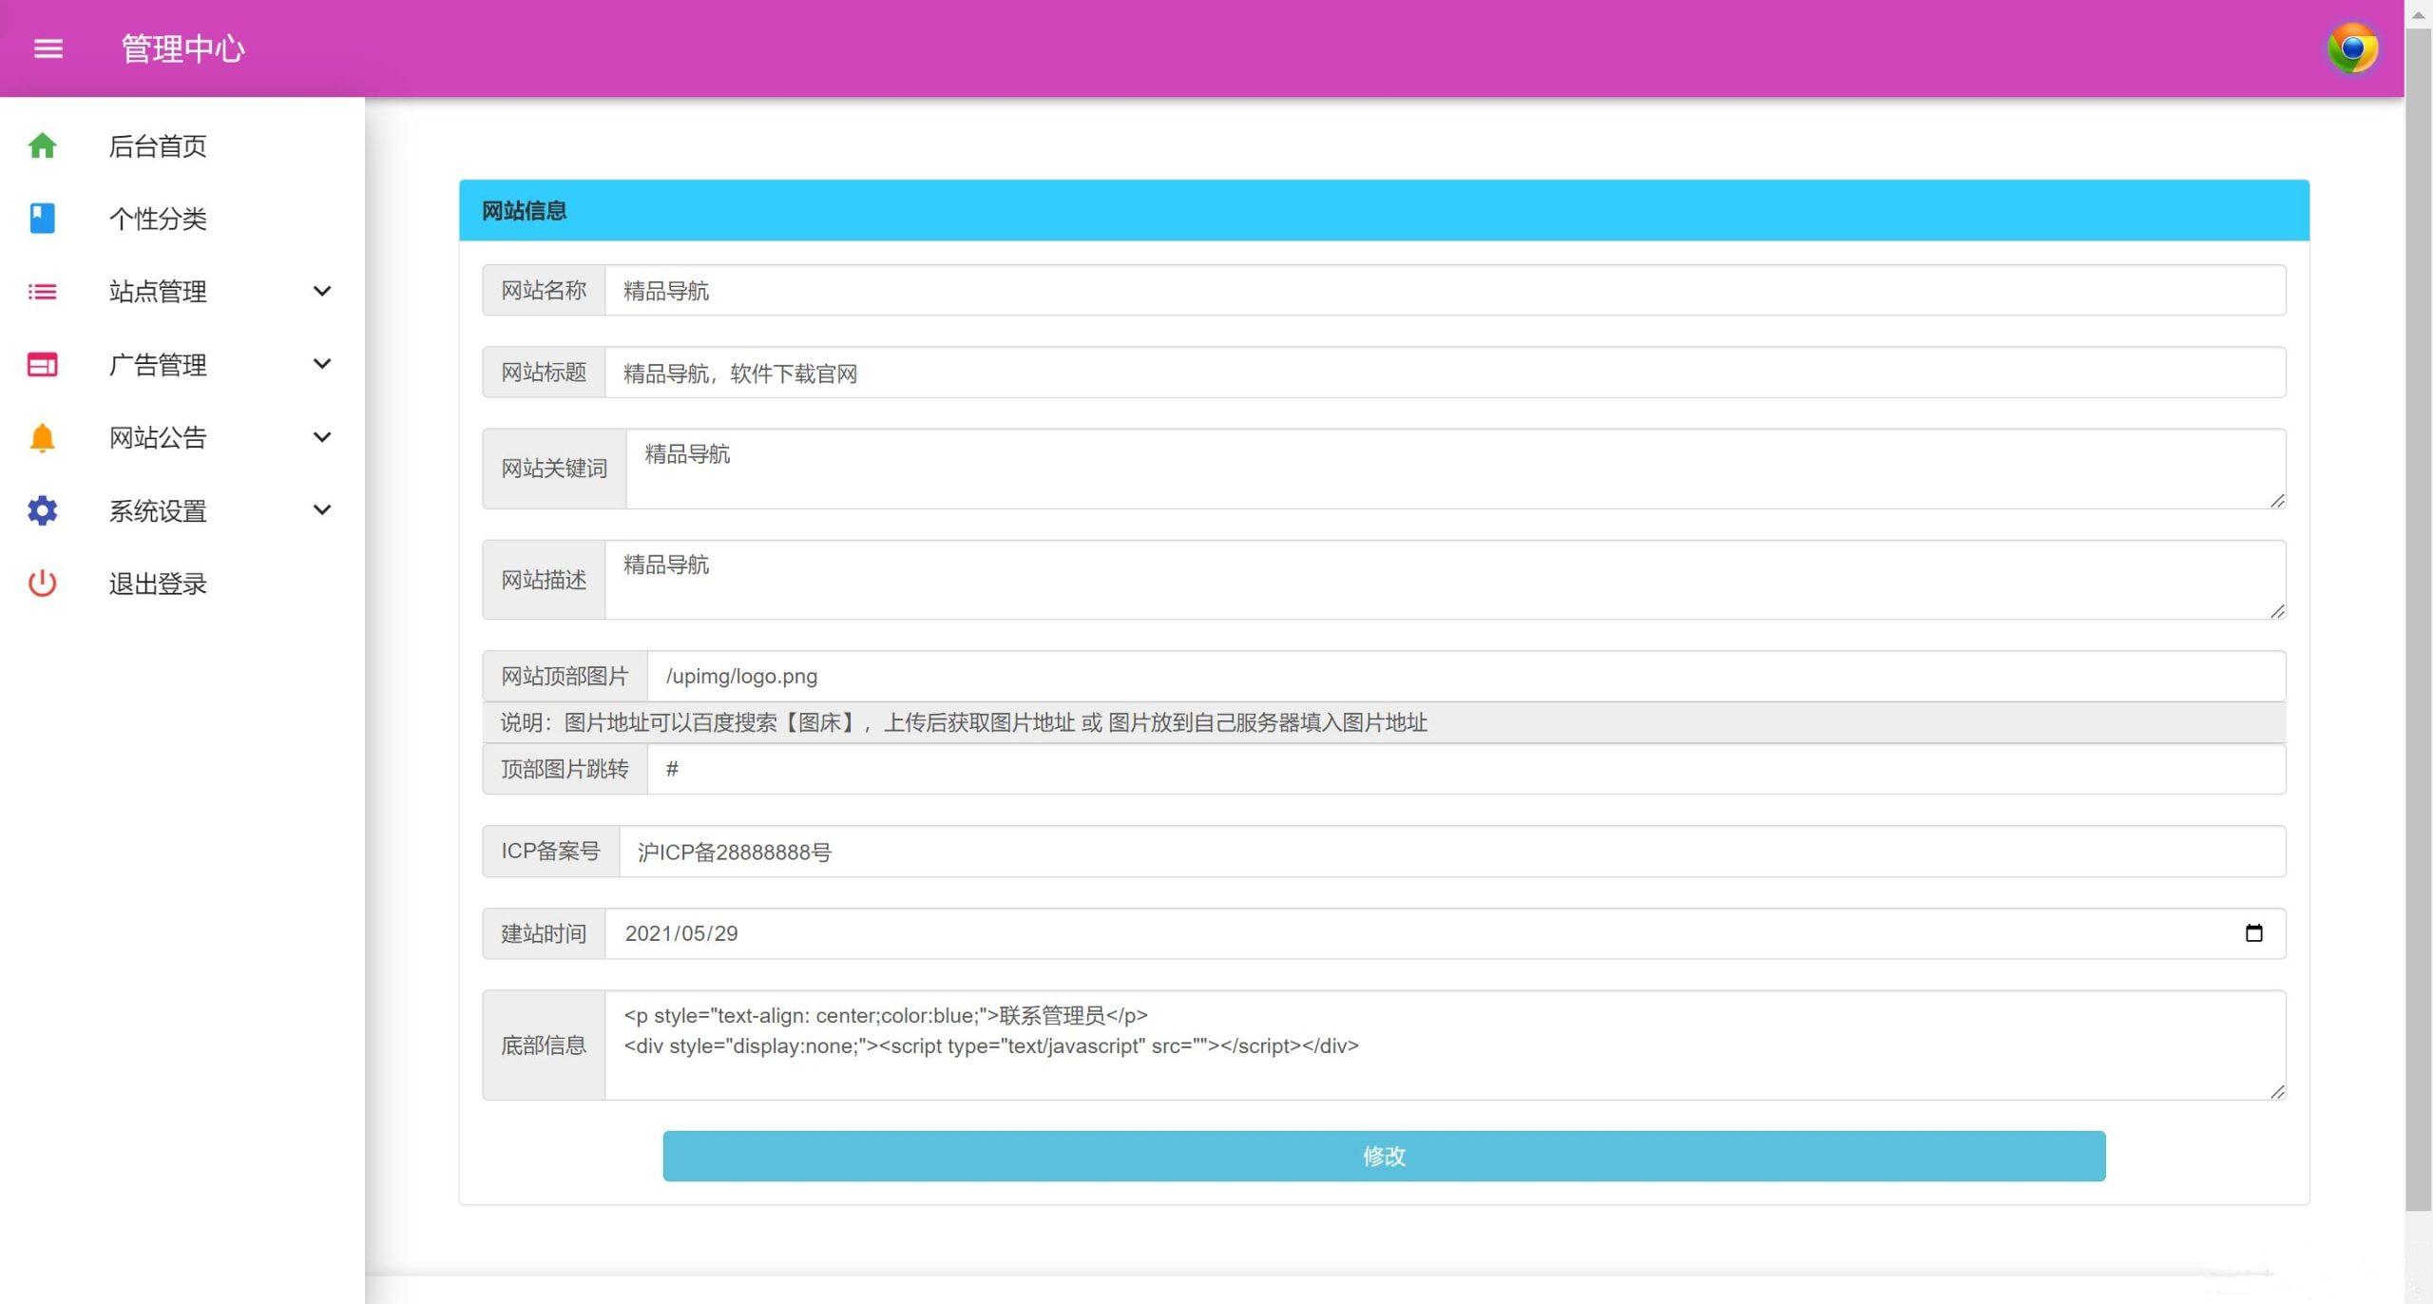Screen dimensions: 2433x1304
Task: Click the 退出登录 link text
Action: click(x=158, y=584)
